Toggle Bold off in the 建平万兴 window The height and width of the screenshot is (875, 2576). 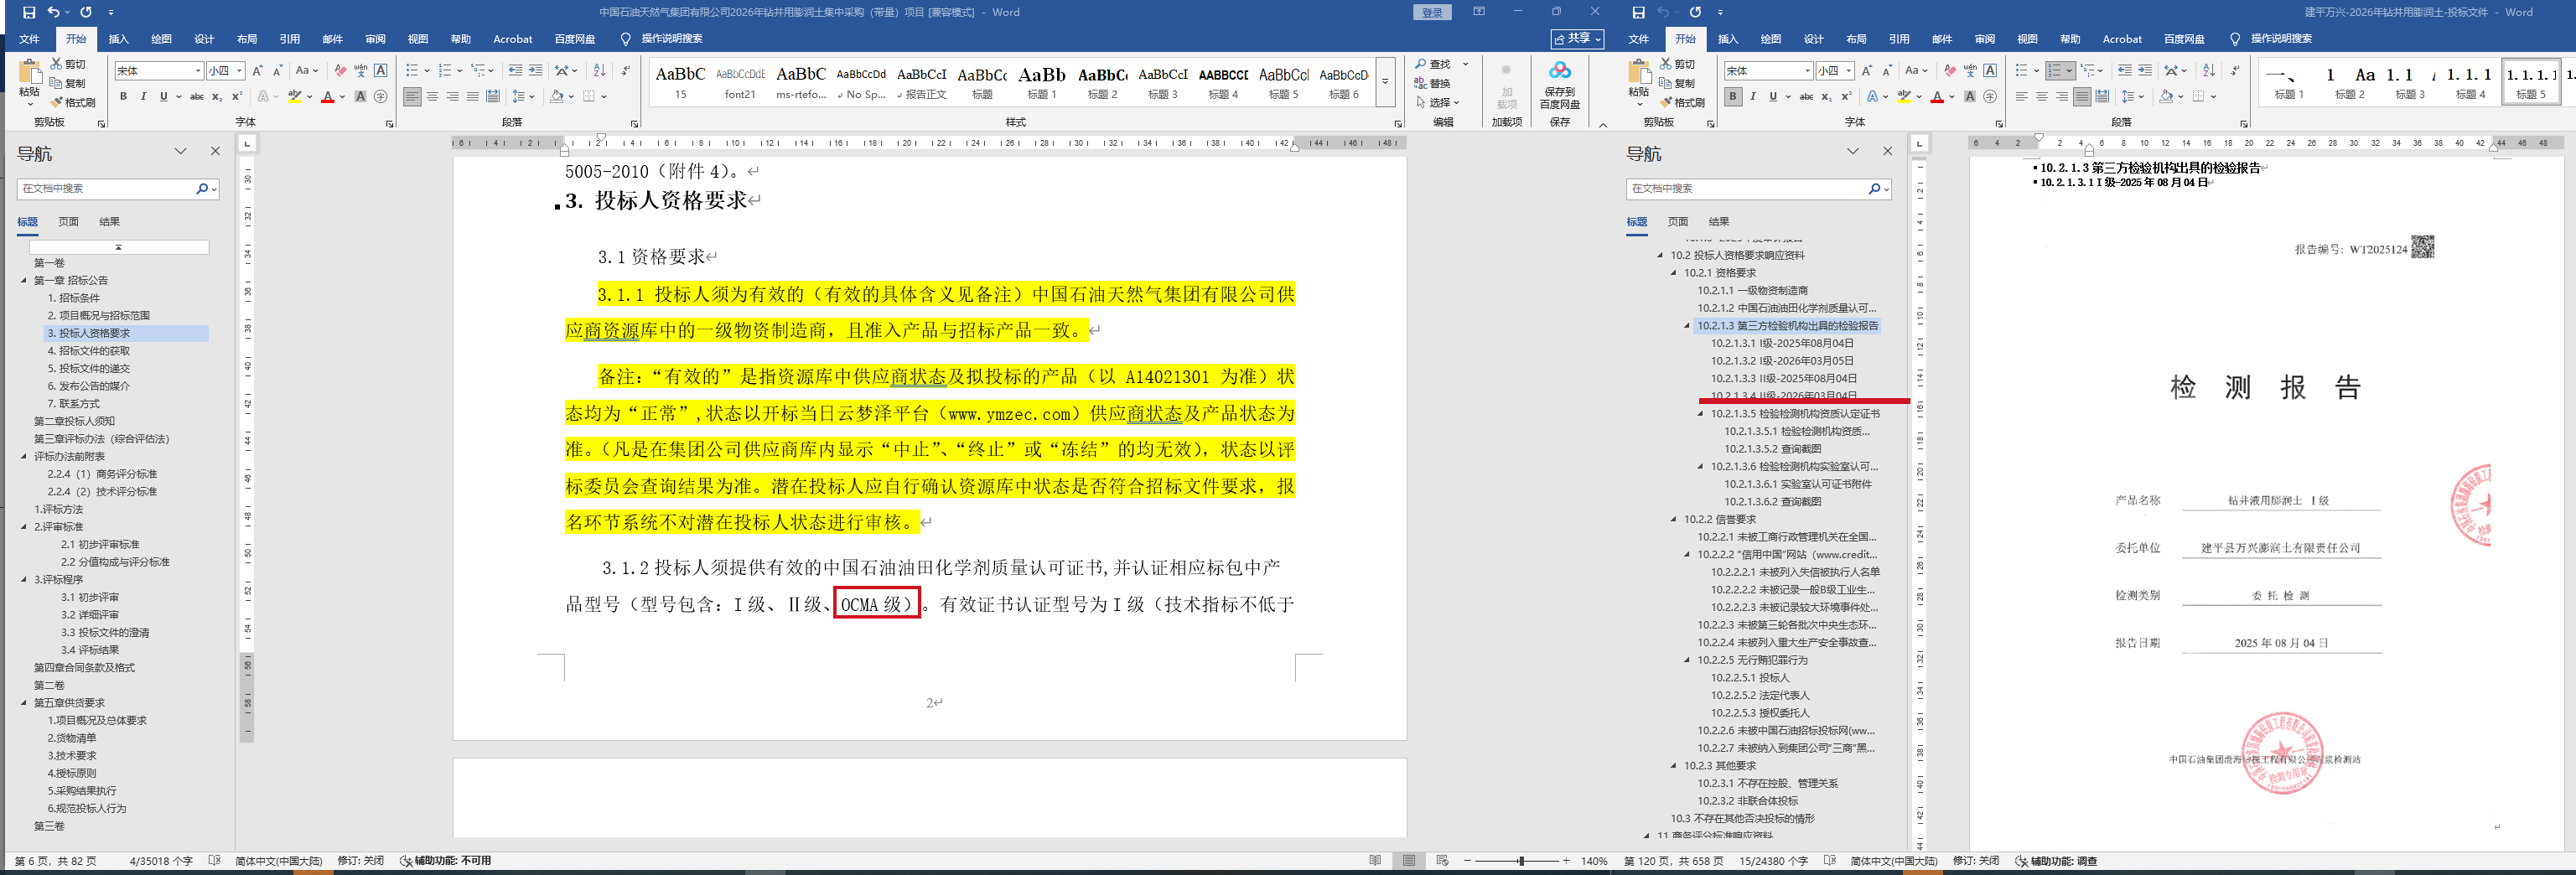(x=1733, y=96)
